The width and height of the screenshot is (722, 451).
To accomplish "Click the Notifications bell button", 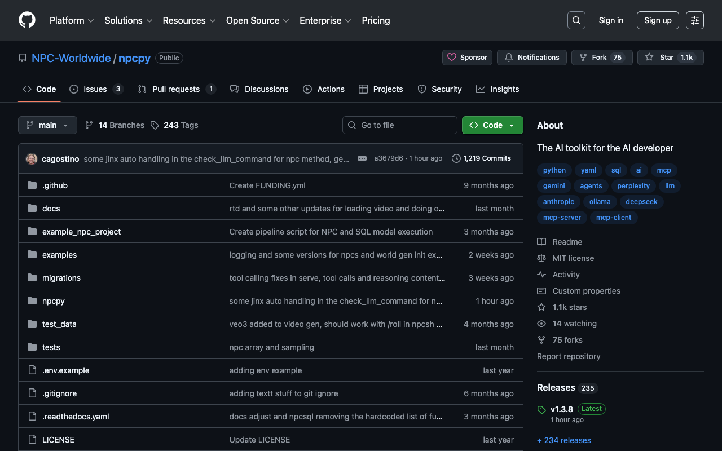I will (531, 58).
